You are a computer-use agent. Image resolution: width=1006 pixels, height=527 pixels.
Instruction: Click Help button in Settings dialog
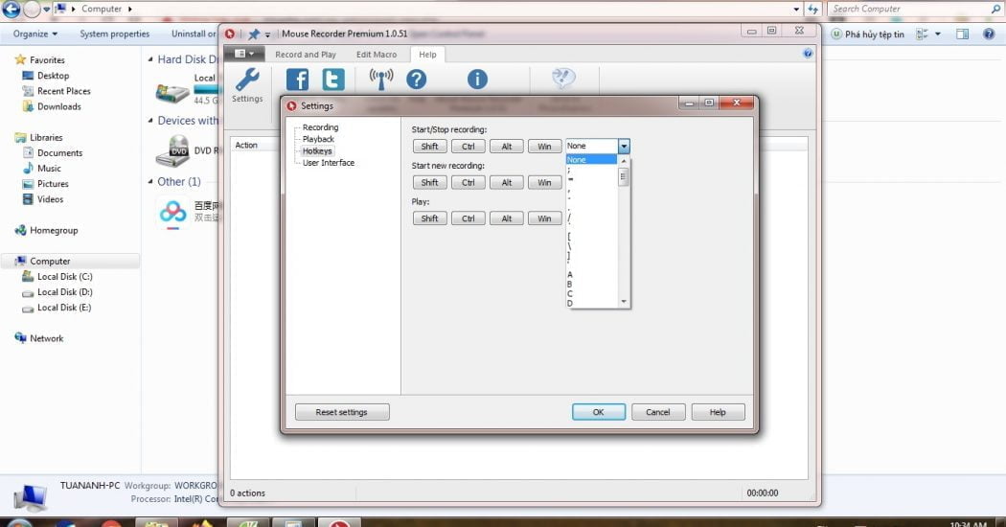[718, 412]
